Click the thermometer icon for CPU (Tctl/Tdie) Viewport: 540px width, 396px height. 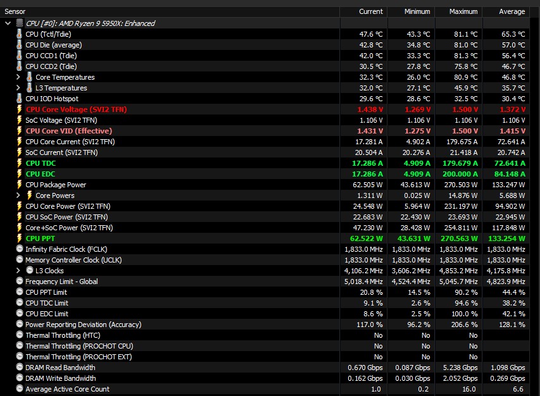[x=19, y=34]
